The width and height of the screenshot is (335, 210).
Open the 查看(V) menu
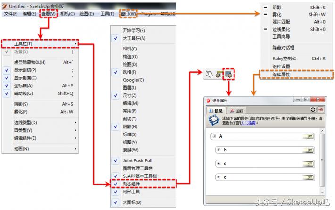point(49,14)
